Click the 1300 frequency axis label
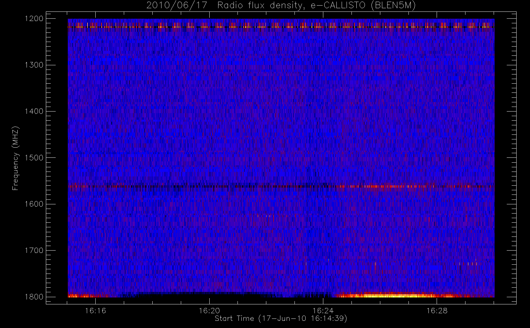Screen dimensions: 530x328 pos(34,65)
